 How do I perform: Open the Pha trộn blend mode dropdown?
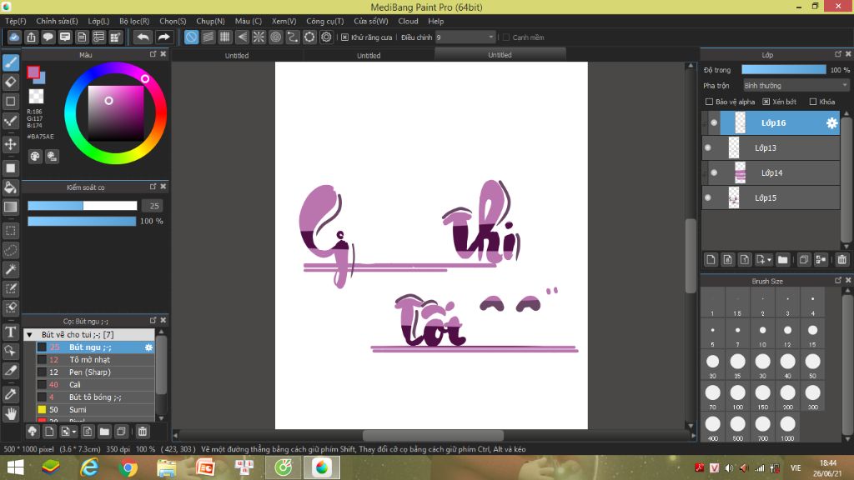coord(796,86)
